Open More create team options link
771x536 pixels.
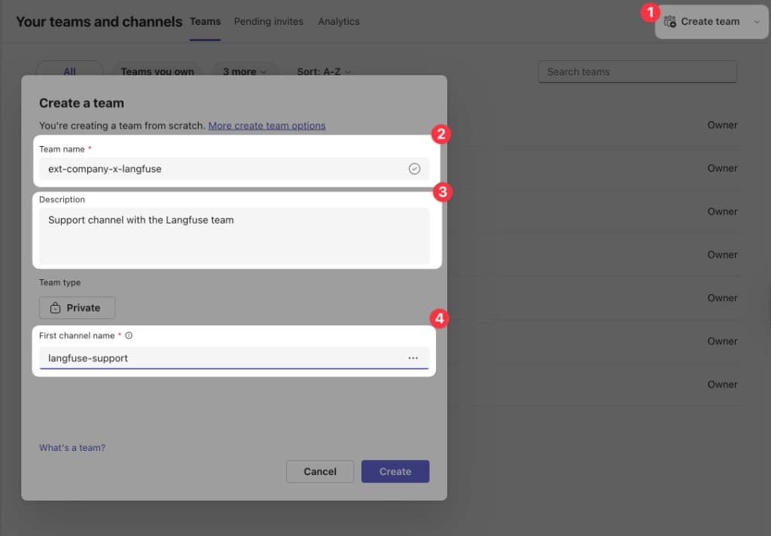pos(267,126)
